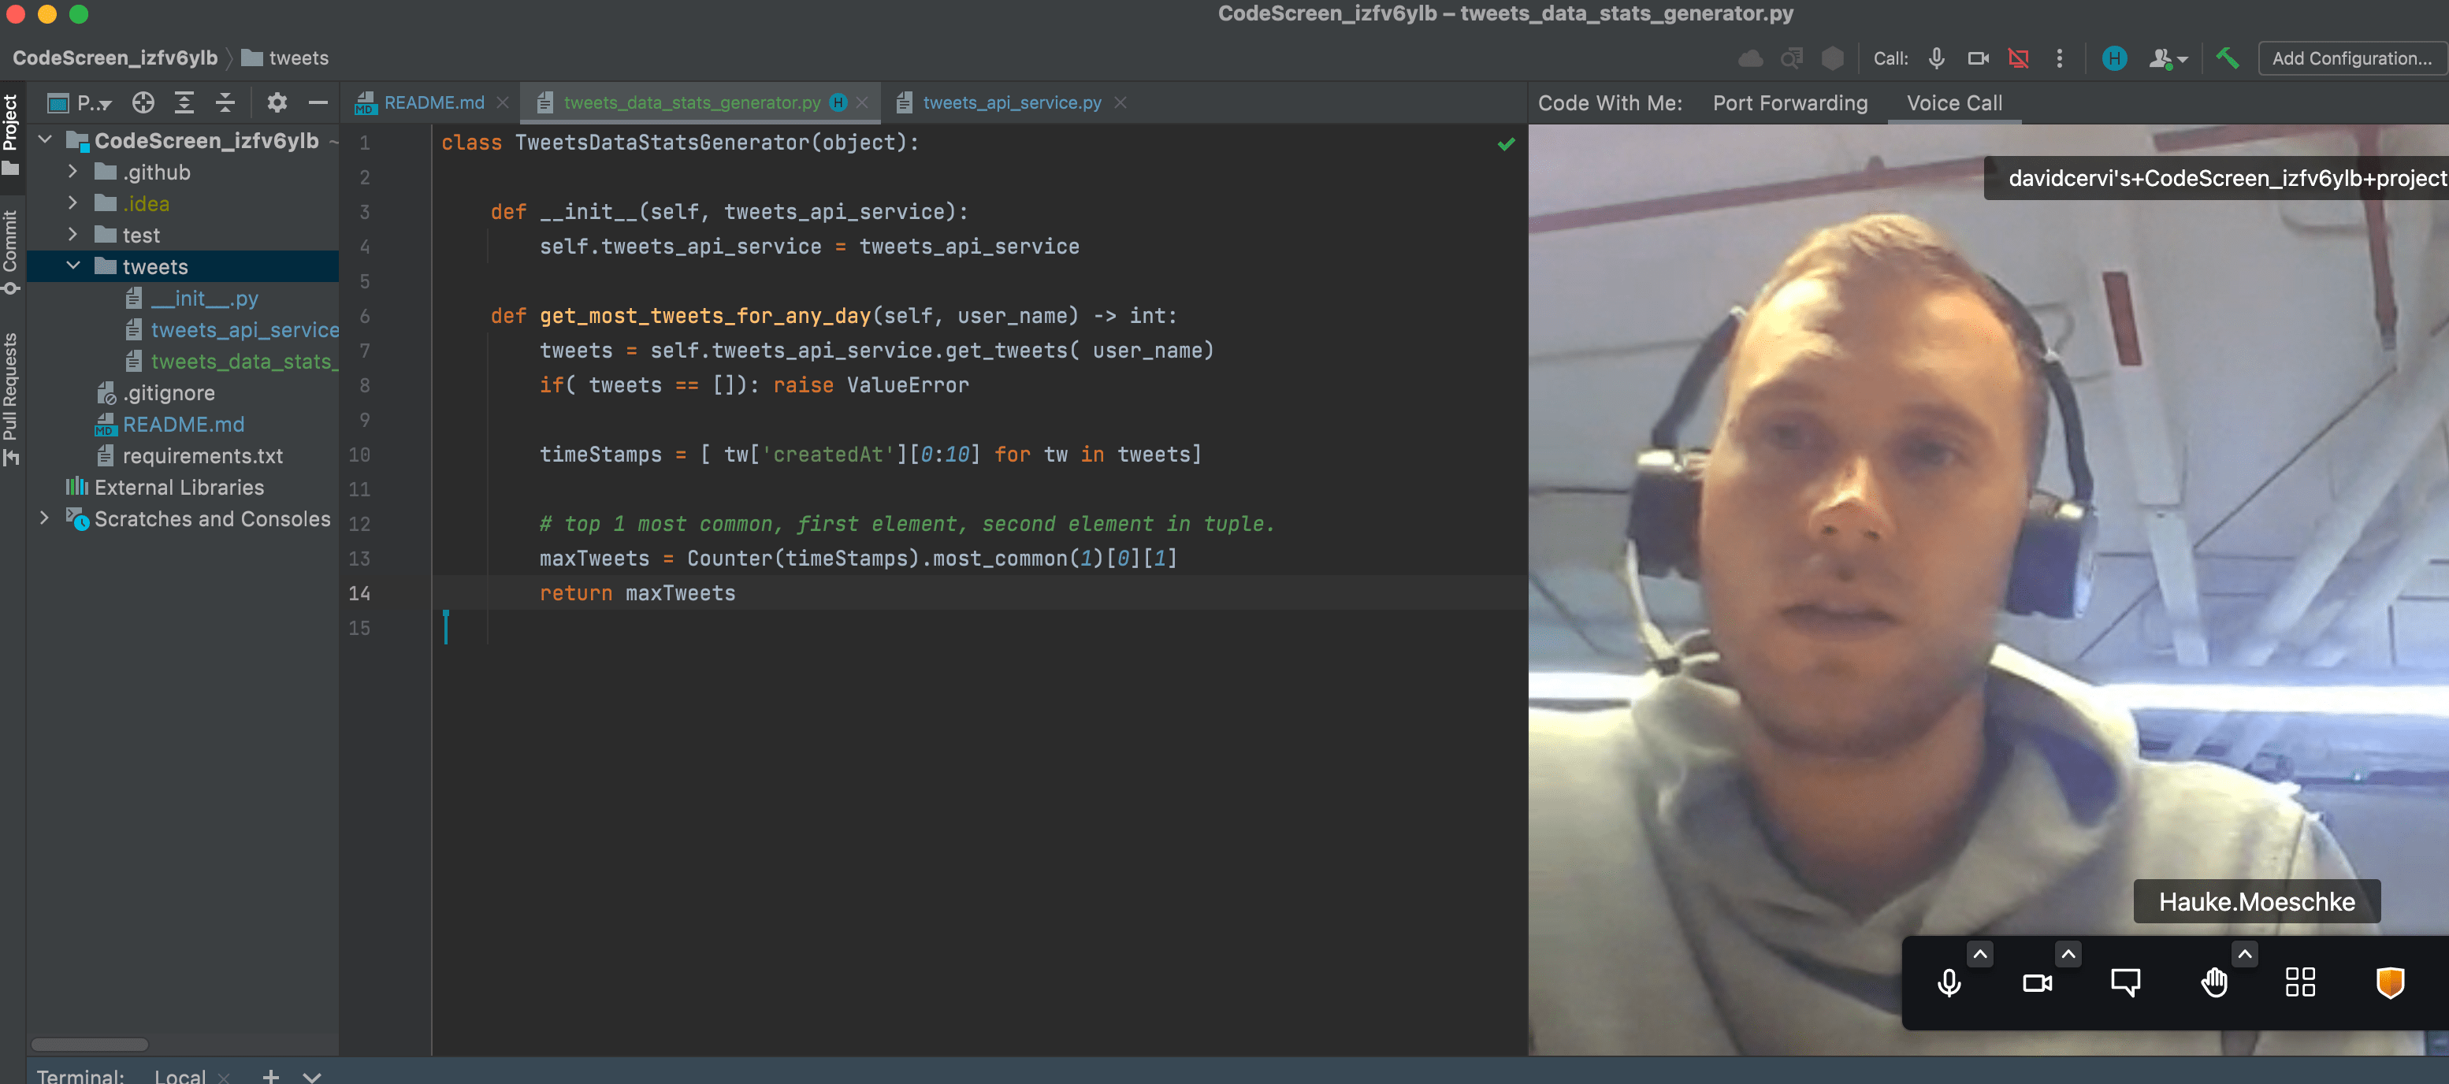This screenshot has width=2449, height=1084.
Task: Open README.md in the project tree
Action: [184, 424]
